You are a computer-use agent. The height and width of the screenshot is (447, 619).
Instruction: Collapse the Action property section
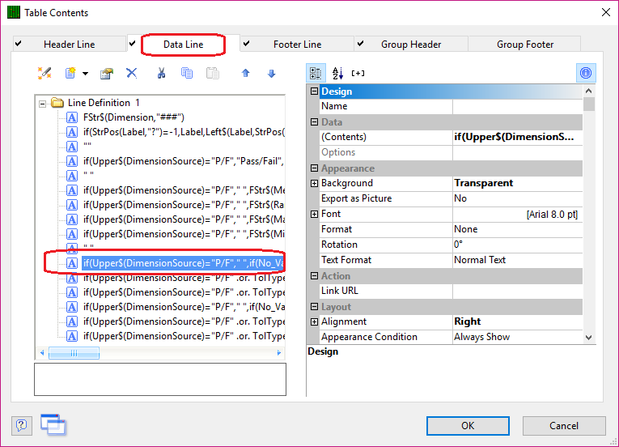point(314,276)
